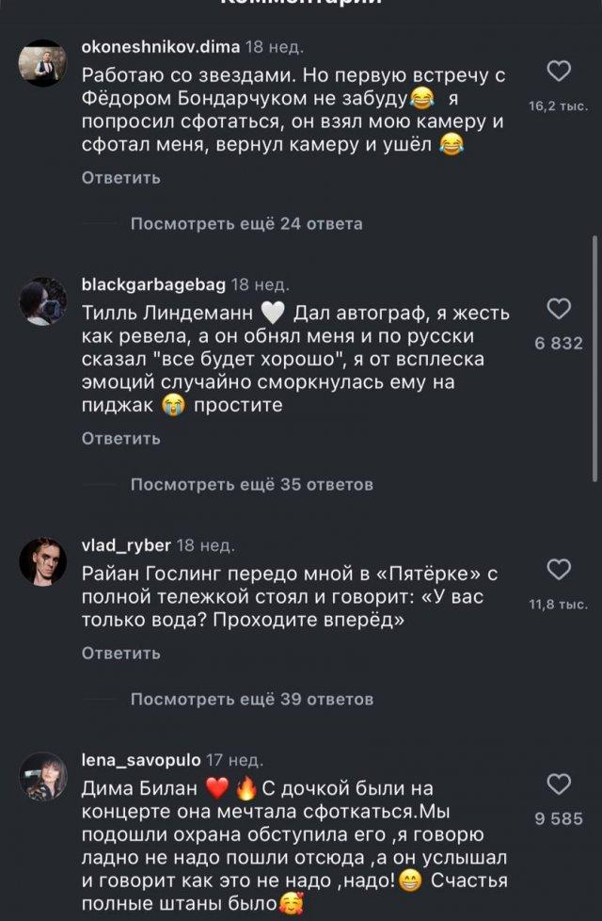Tap the heart on blackgarbagebag's comment

point(559,309)
